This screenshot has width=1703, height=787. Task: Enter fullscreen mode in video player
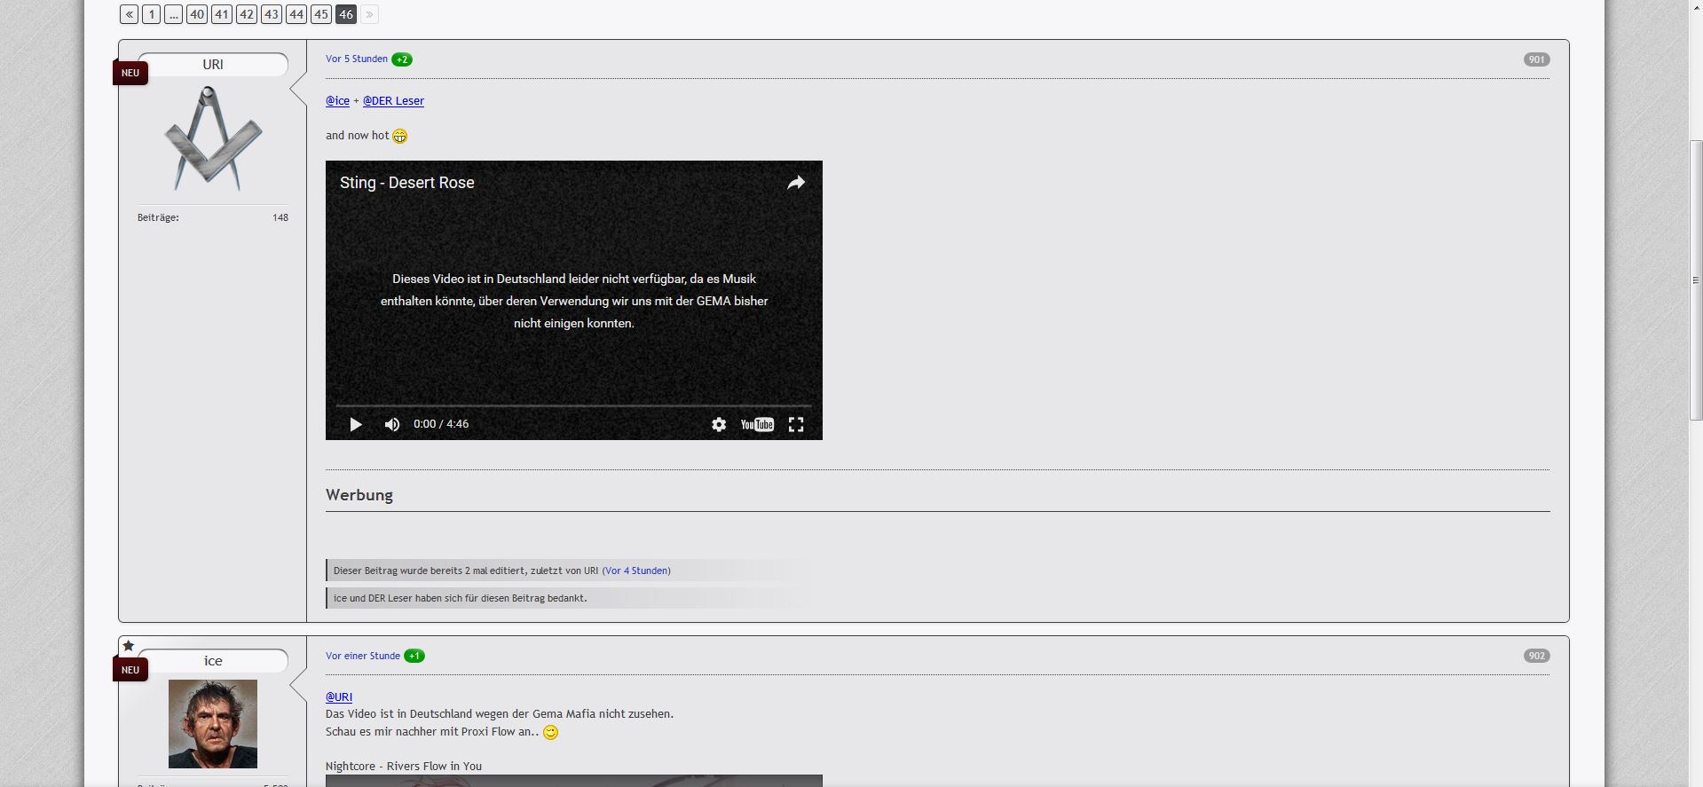[x=796, y=424]
